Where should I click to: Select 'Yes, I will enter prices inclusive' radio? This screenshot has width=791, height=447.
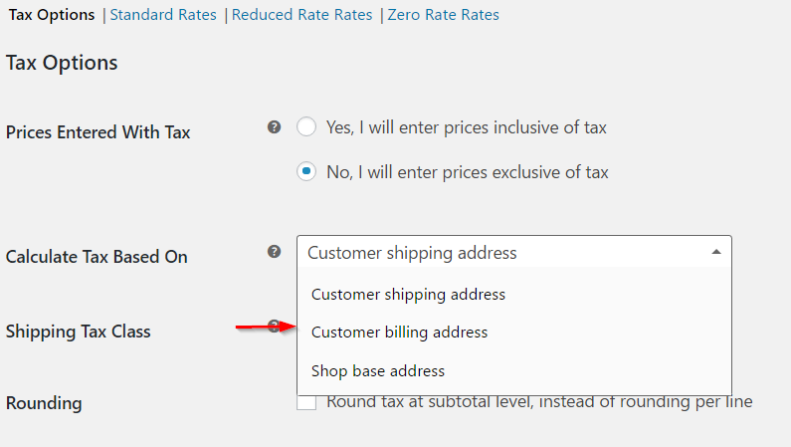tap(306, 127)
